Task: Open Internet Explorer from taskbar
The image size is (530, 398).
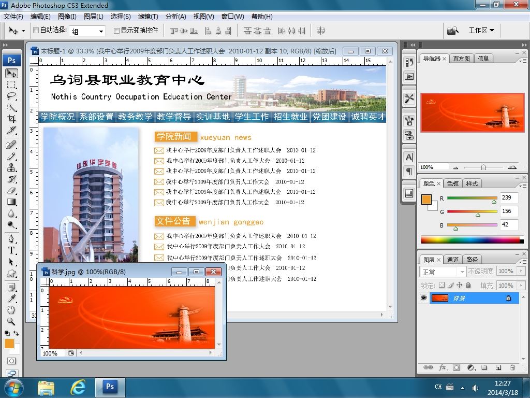Action: [x=78, y=388]
